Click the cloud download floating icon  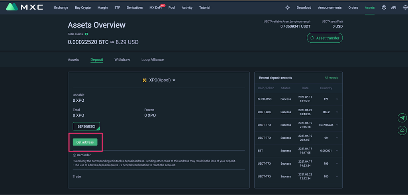(402, 130)
